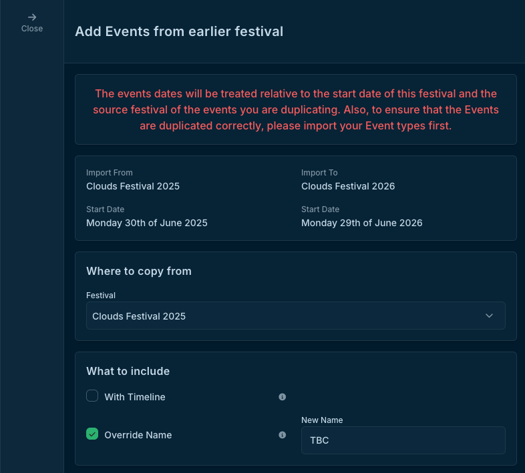Viewport: 525px width, 473px height.
Task: Click the New Name field label
Action: (322, 420)
